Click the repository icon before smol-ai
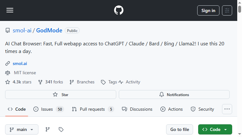The image size is (242, 137). click(8, 30)
